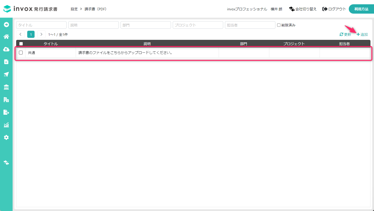Image resolution: width=374 pixels, height=211 pixels.
Task: Click the next page arrow
Action: [41, 34]
